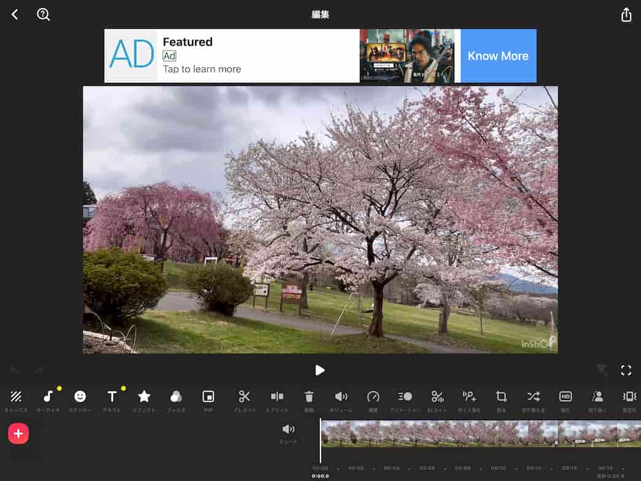
Task: Go back using top-left arrow
Action: coord(15,14)
